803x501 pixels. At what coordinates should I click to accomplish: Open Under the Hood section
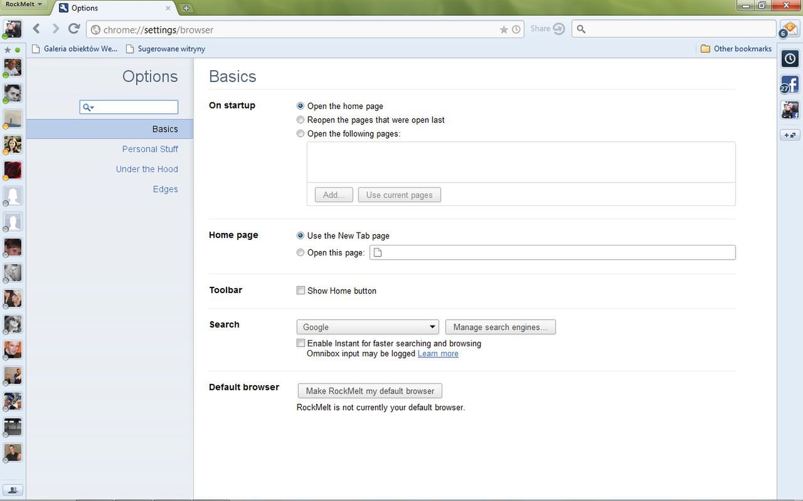[x=147, y=169]
